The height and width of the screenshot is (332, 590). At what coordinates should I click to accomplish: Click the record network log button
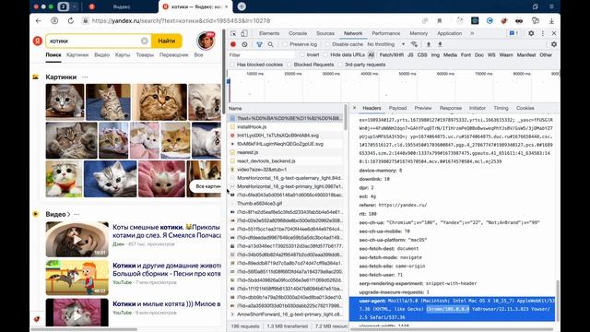233,44
